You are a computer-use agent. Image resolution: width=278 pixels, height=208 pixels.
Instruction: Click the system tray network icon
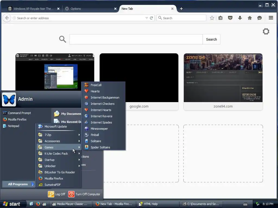coord(258,204)
